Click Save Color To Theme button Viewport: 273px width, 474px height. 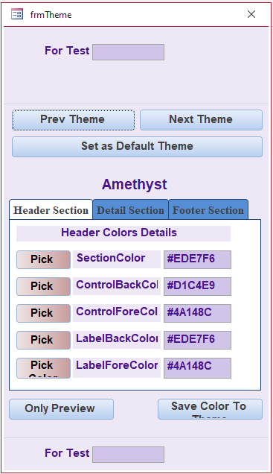(x=210, y=409)
